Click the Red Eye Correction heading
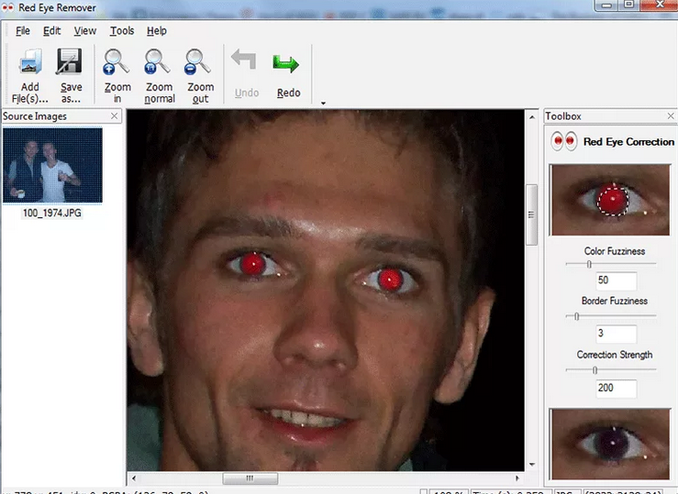The width and height of the screenshot is (678, 494). point(628,142)
